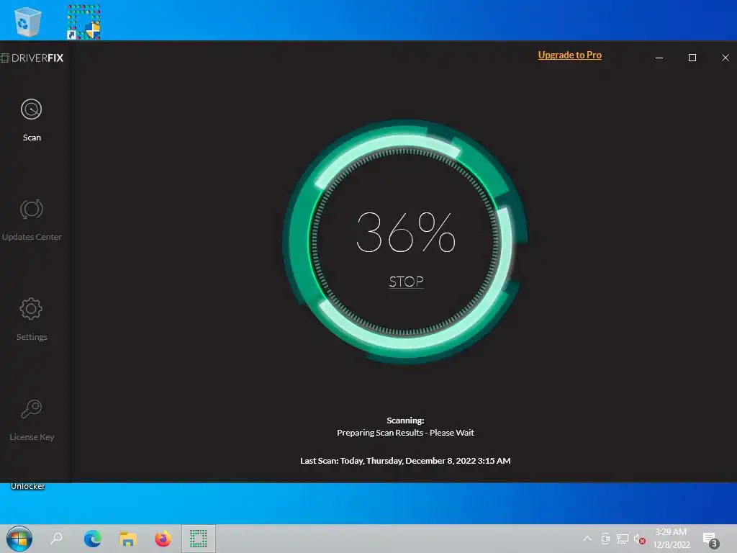
Task: Launch Microsoft Edge from taskbar
Action: point(93,539)
